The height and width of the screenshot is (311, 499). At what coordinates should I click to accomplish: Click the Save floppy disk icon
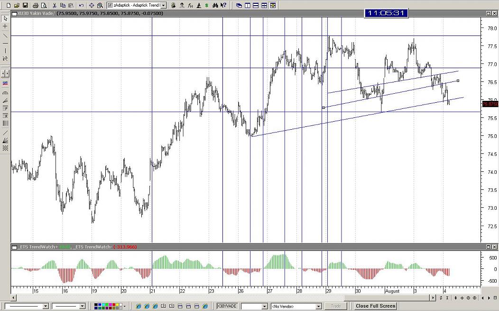coord(24,5)
